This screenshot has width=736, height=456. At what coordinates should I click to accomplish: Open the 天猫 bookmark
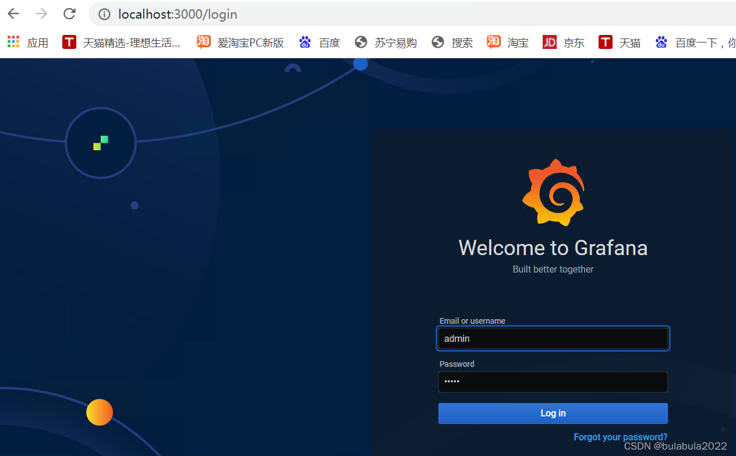(x=620, y=43)
